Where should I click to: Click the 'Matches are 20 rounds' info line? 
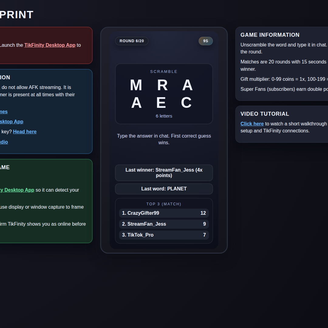284,66
